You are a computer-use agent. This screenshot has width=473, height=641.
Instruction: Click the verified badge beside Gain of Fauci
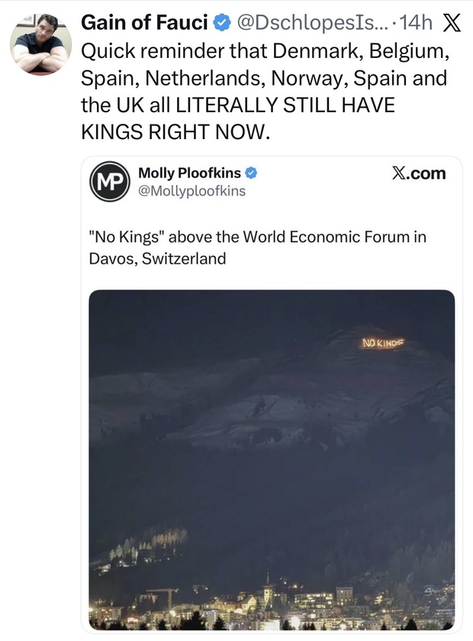click(x=221, y=24)
